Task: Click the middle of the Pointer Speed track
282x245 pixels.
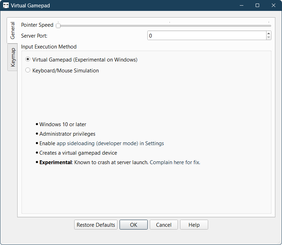Action: pyautogui.click(x=165, y=26)
